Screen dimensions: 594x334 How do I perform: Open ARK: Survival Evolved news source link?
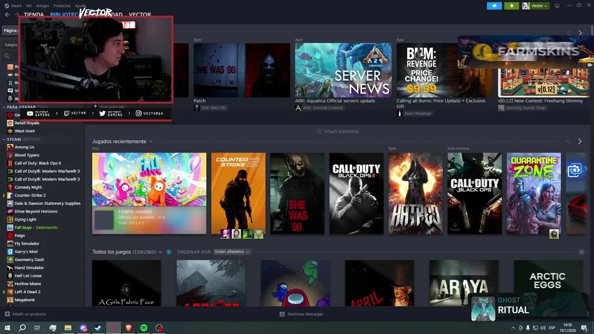point(323,108)
